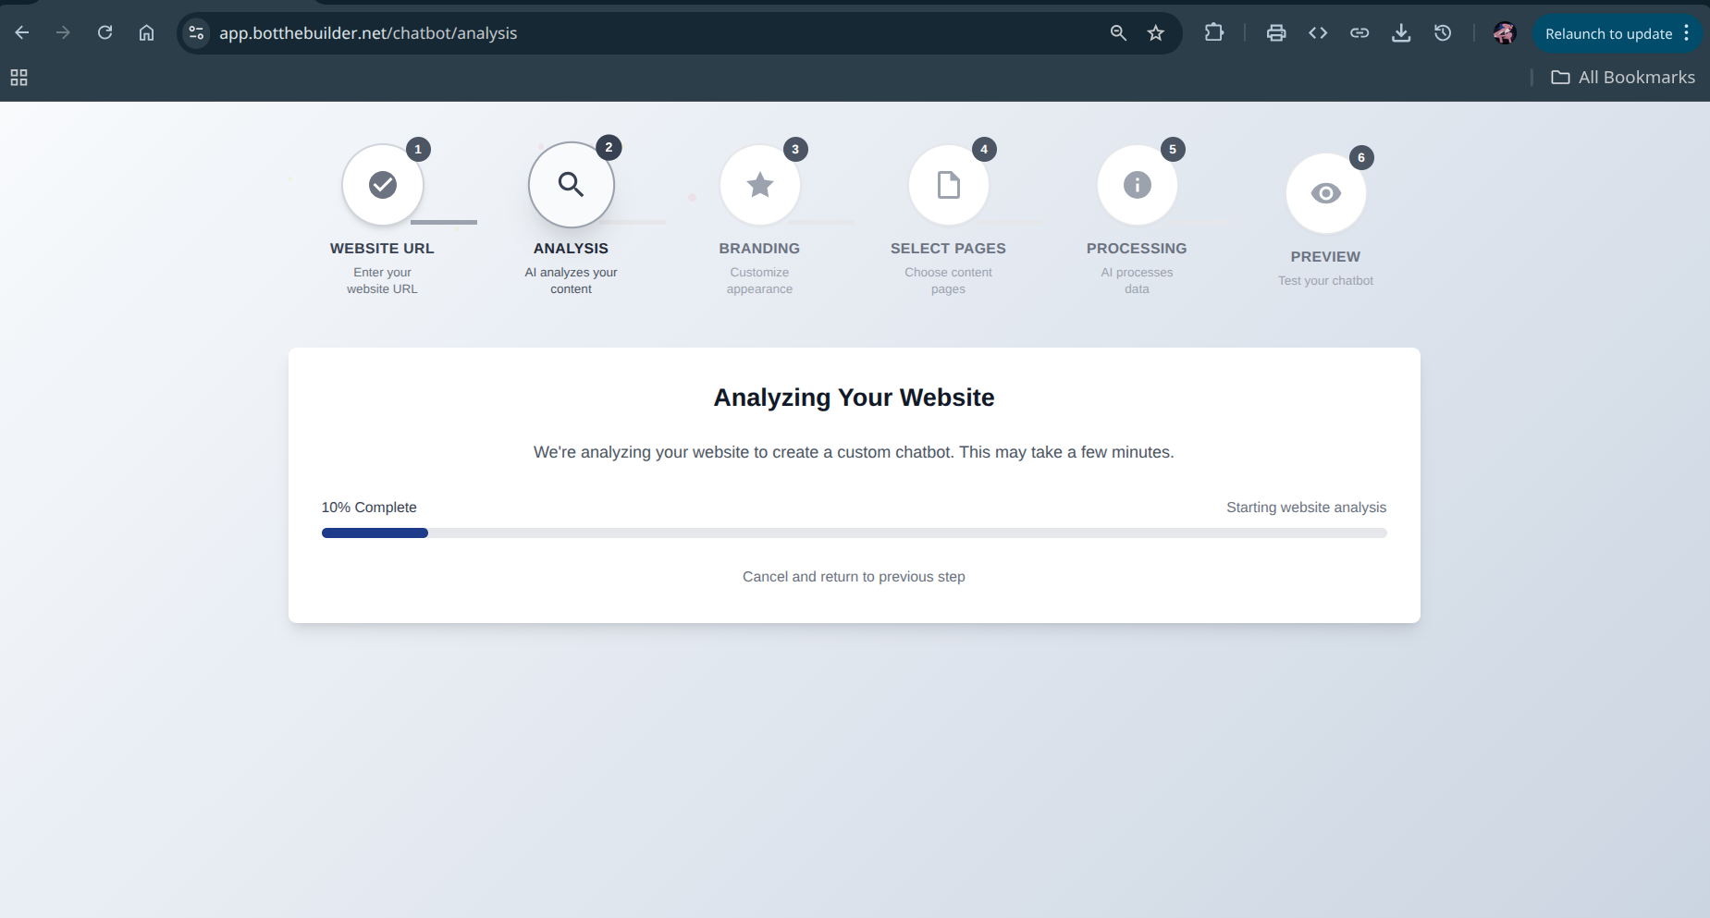Click 'AI processes data' description text

1137,281
